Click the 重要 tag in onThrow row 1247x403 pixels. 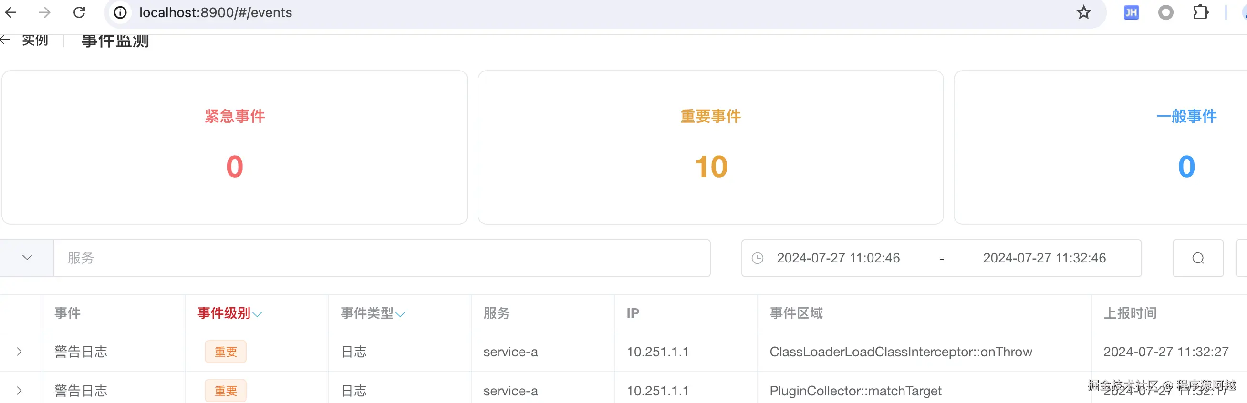226,352
